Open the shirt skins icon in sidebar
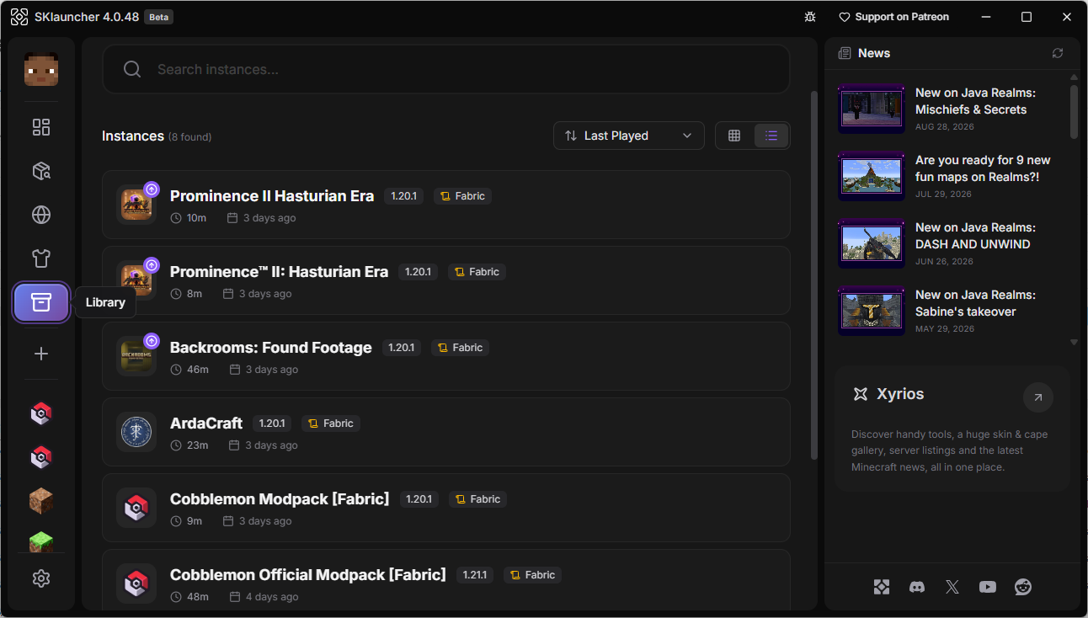The height and width of the screenshot is (618, 1088). click(41, 258)
